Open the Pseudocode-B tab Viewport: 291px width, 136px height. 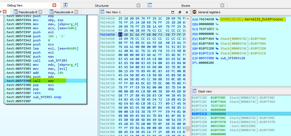tap(28, 12)
